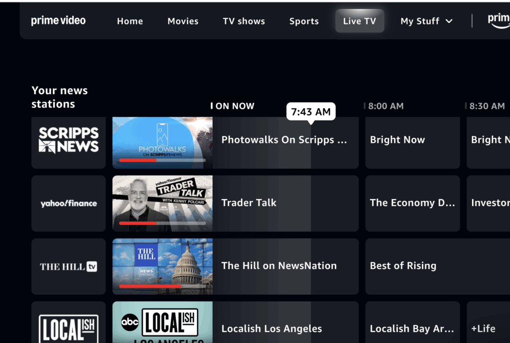Navigate to the Sports tab
Screen dimensions: 510x343
(304, 21)
